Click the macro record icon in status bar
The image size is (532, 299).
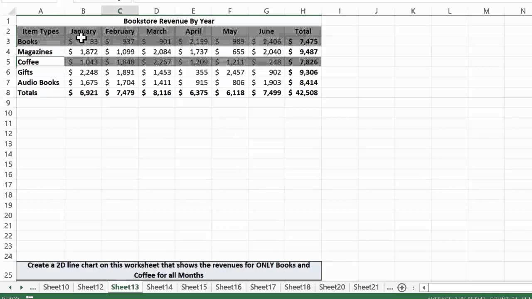point(30,297)
